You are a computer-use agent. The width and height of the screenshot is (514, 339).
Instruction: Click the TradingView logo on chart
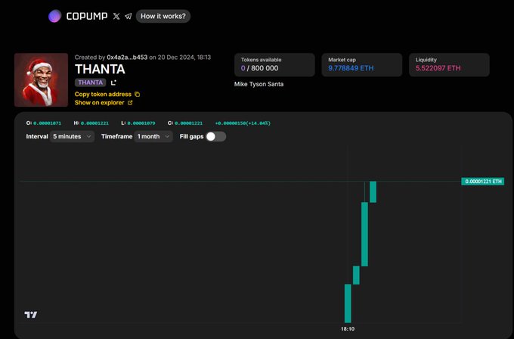pyautogui.click(x=31, y=315)
